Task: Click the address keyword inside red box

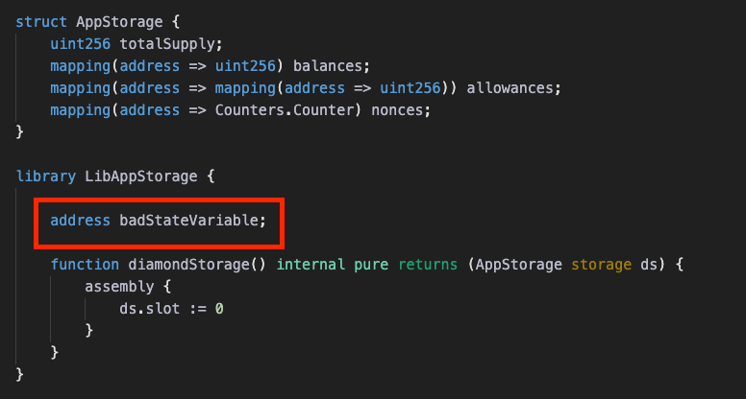Action: pyautogui.click(x=80, y=221)
